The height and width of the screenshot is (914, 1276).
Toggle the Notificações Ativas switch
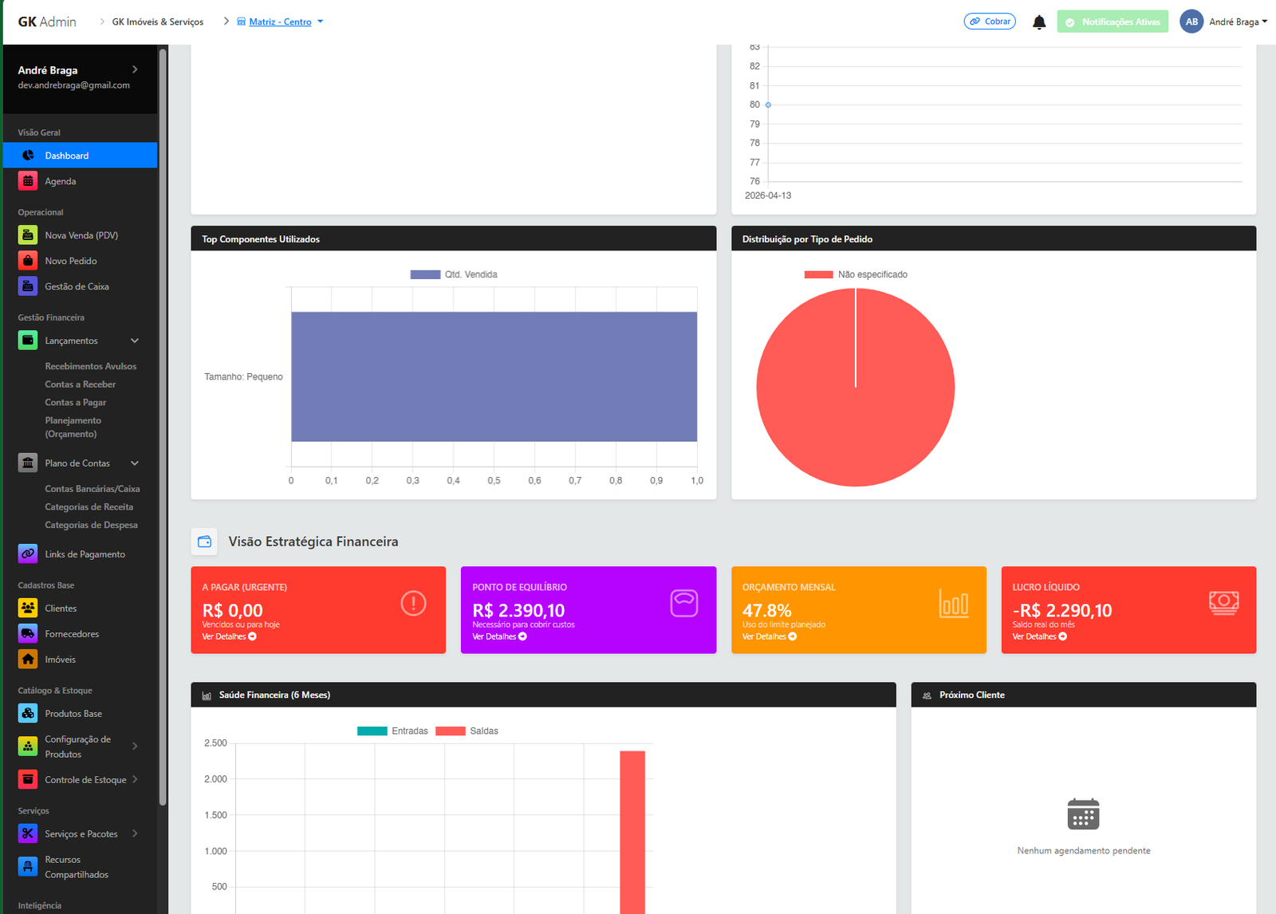(1113, 22)
